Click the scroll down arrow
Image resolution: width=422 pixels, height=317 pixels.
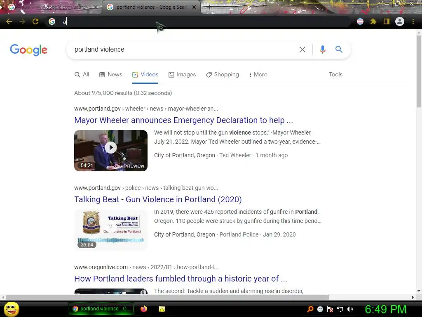point(419,291)
